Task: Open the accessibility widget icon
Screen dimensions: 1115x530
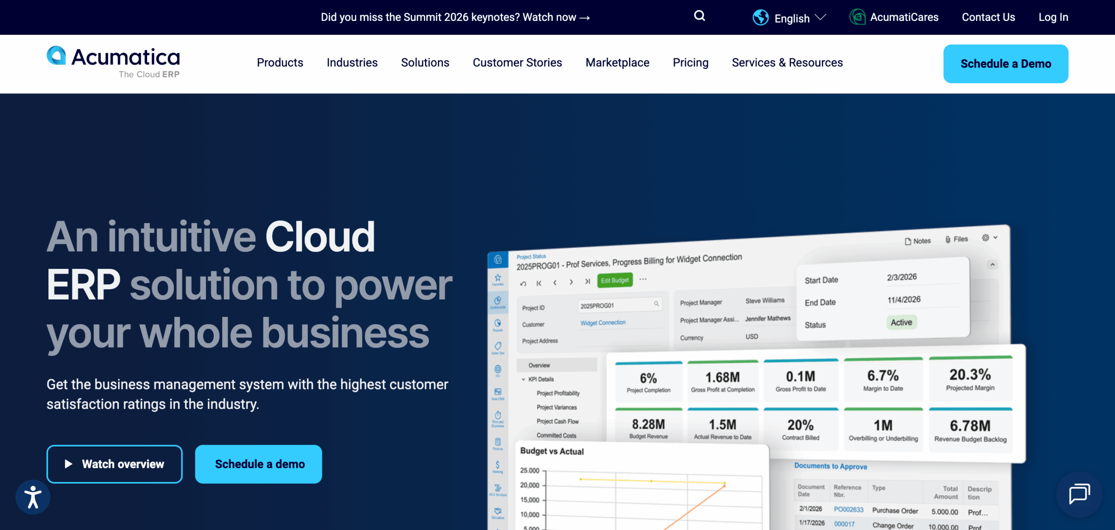Action: (x=33, y=497)
